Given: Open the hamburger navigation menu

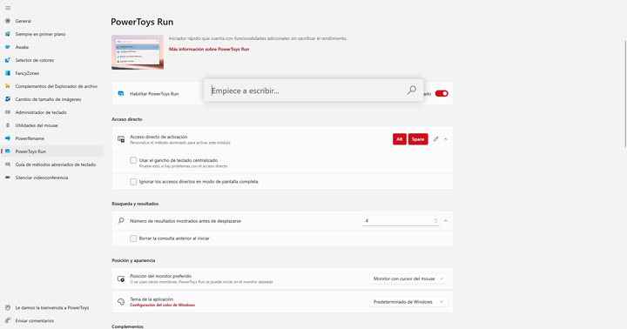Looking at the screenshot, I should [x=8, y=8].
